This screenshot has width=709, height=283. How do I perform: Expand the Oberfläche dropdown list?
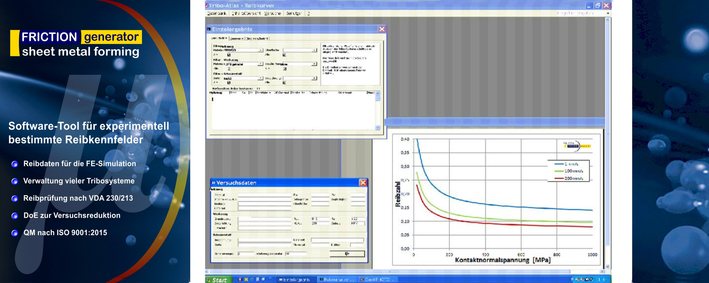(x=314, y=50)
